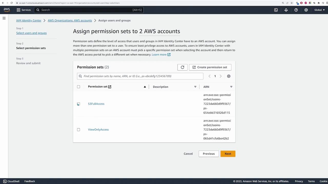The image size is (328, 184).
Task: Open the support help icon
Action: pyautogui.click(x=296, y=10)
